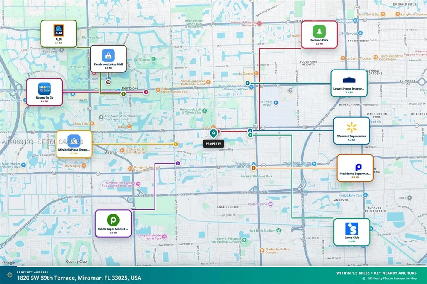Screen dimensions: 427x284
Task: Select the Flanigan's Seafood Bar restaurant pin
Action: click(130, 169)
